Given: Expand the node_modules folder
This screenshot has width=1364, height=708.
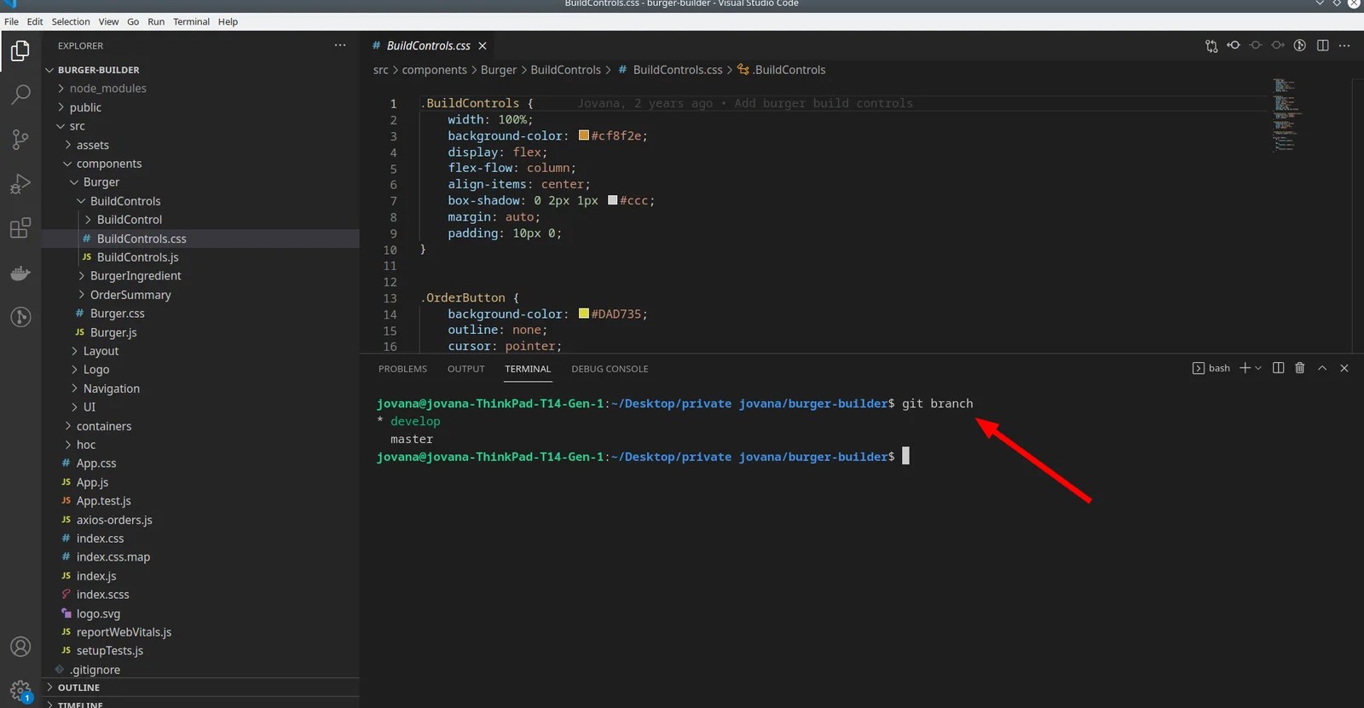Looking at the screenshot, I should click(200, 89).
